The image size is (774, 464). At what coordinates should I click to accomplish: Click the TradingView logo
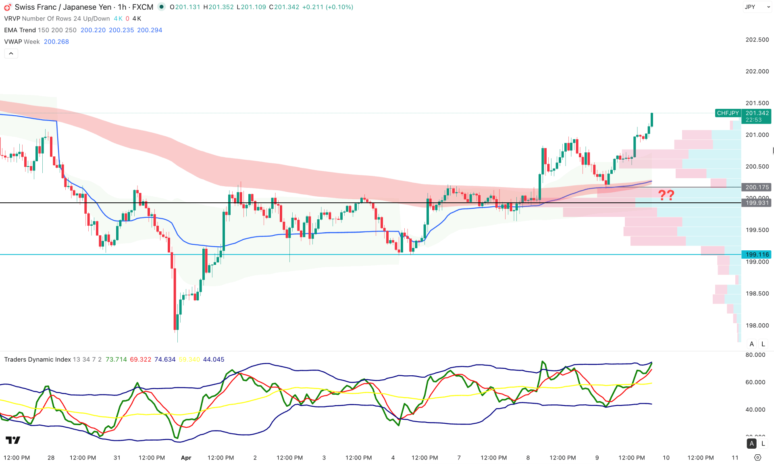(12, 440)
